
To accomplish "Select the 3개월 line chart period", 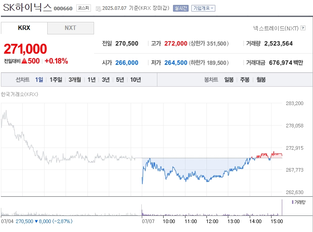I will click(75, 80).
